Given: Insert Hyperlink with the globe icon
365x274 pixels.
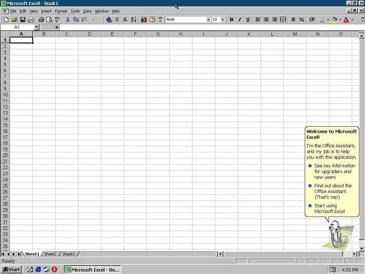Looking at the screenshot, I should (109, 20).
